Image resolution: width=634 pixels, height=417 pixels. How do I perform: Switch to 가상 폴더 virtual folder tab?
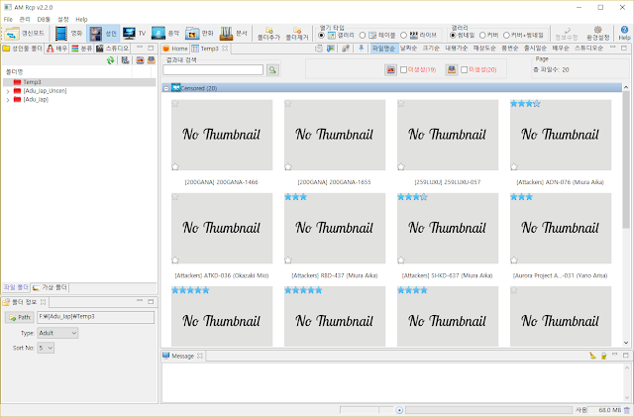pos(51,287)
